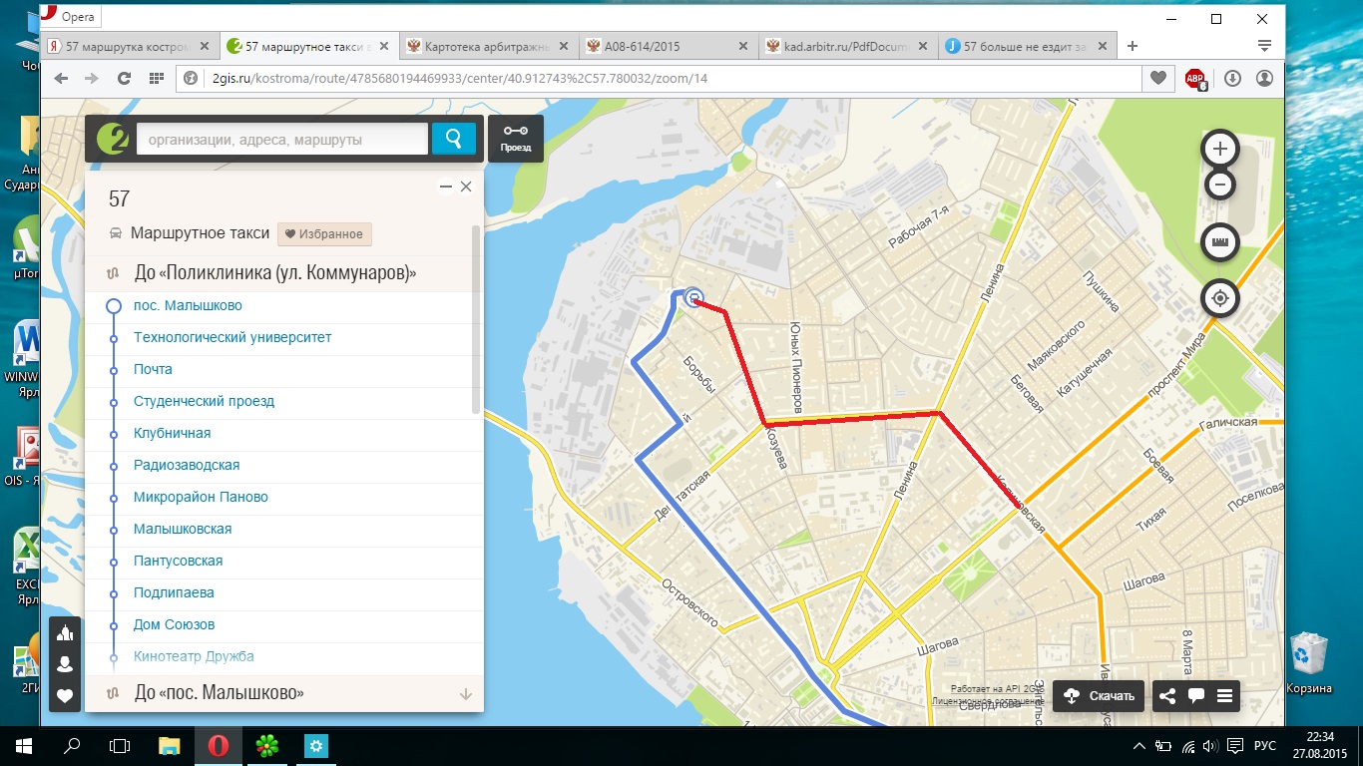Open a new browser tab
The height and width of the screenshot is (766, 1363).
[x=1133, y=46]
